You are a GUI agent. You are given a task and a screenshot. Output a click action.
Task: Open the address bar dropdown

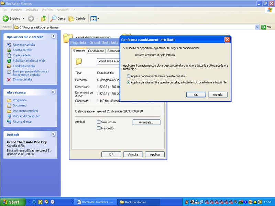pos(257,27)
